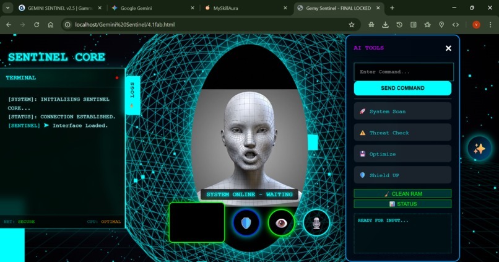The height and width of the screenshot is (262, 499).
Task: Click the location pin toolbar icon
Action: click(441, 25)
